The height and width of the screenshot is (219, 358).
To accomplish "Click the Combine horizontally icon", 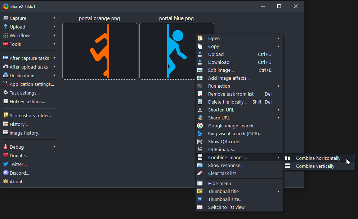I will [288, 158].
